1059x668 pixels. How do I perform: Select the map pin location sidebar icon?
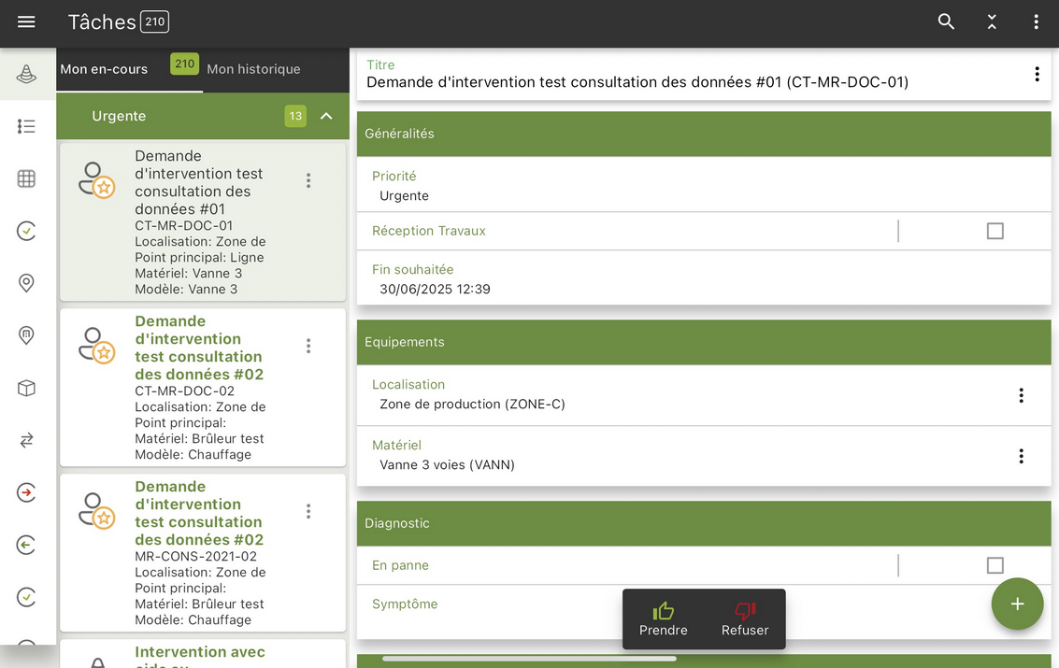[x=26, y=283]
